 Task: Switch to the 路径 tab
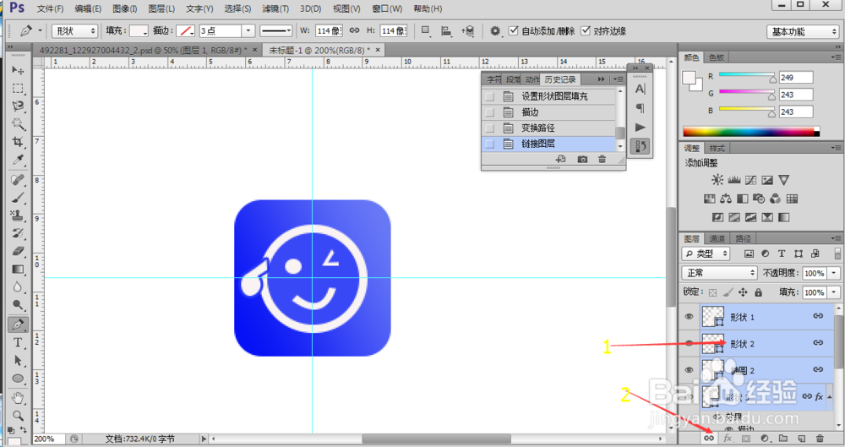click(x=743, y=238)
